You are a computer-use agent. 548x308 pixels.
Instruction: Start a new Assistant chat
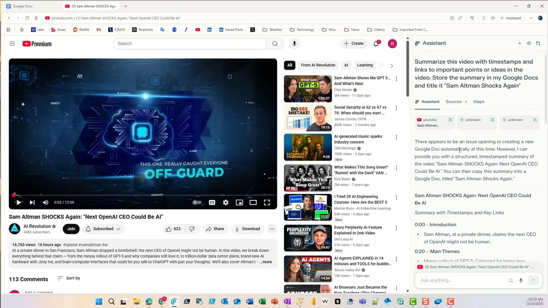[520, 44]
